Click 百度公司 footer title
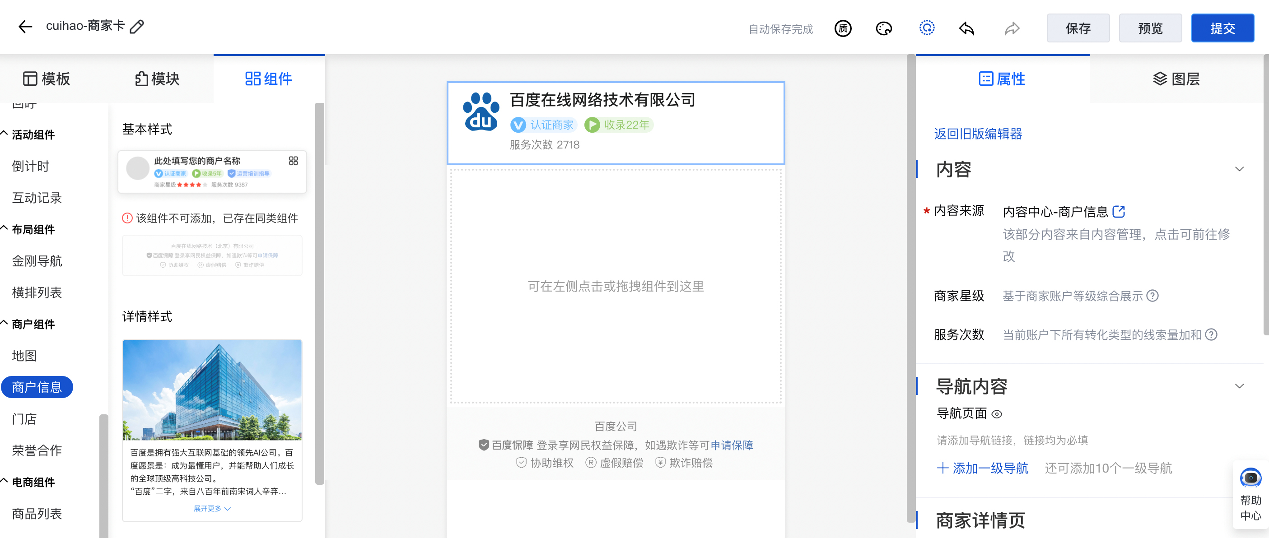The width and height of the screenshot is (1269, 538). coord(616,426)
